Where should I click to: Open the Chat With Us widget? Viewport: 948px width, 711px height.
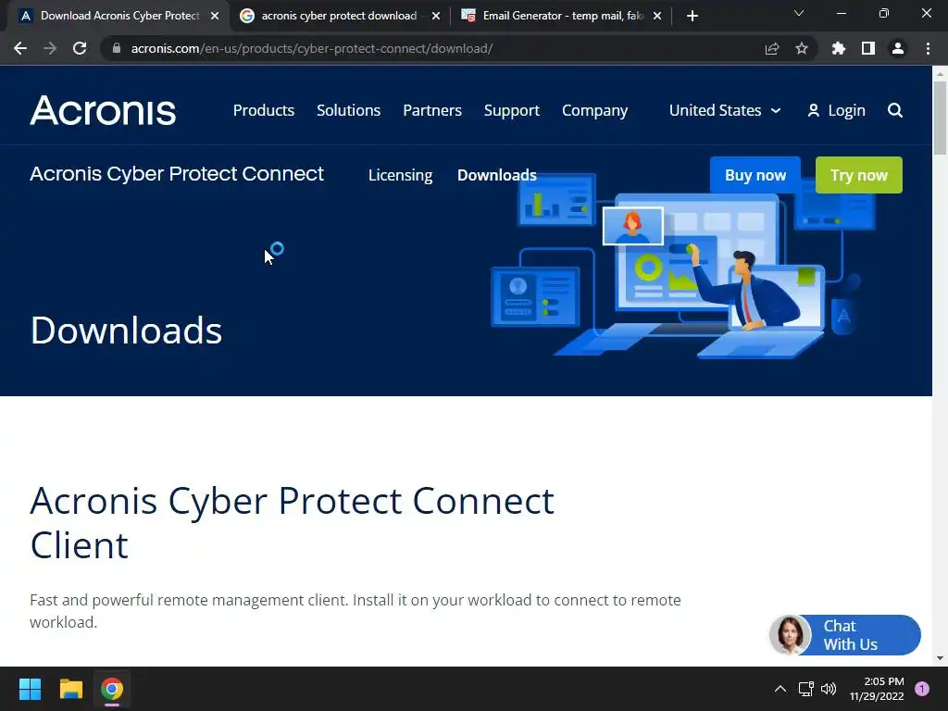pos(844,635)
